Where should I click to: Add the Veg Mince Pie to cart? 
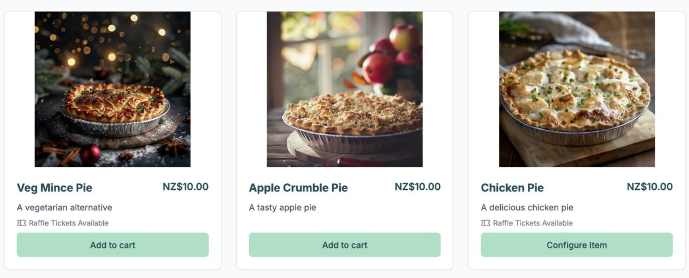coord(113,245)
